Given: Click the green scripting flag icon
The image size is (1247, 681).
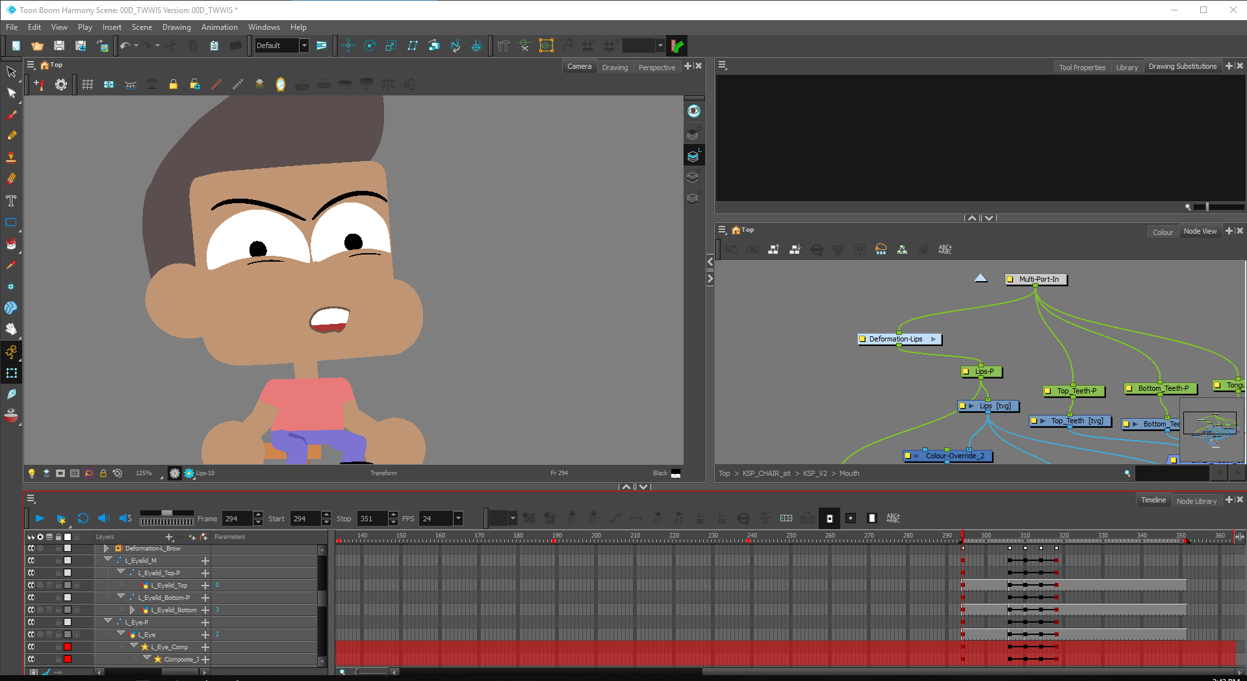Looking at the screenshot, I should coord(677,45).
